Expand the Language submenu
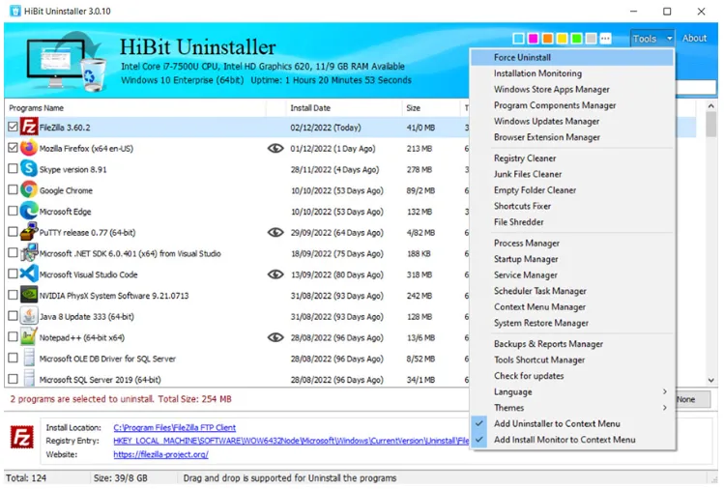This screenshot has height=489, width=724. tap(572, 391)
